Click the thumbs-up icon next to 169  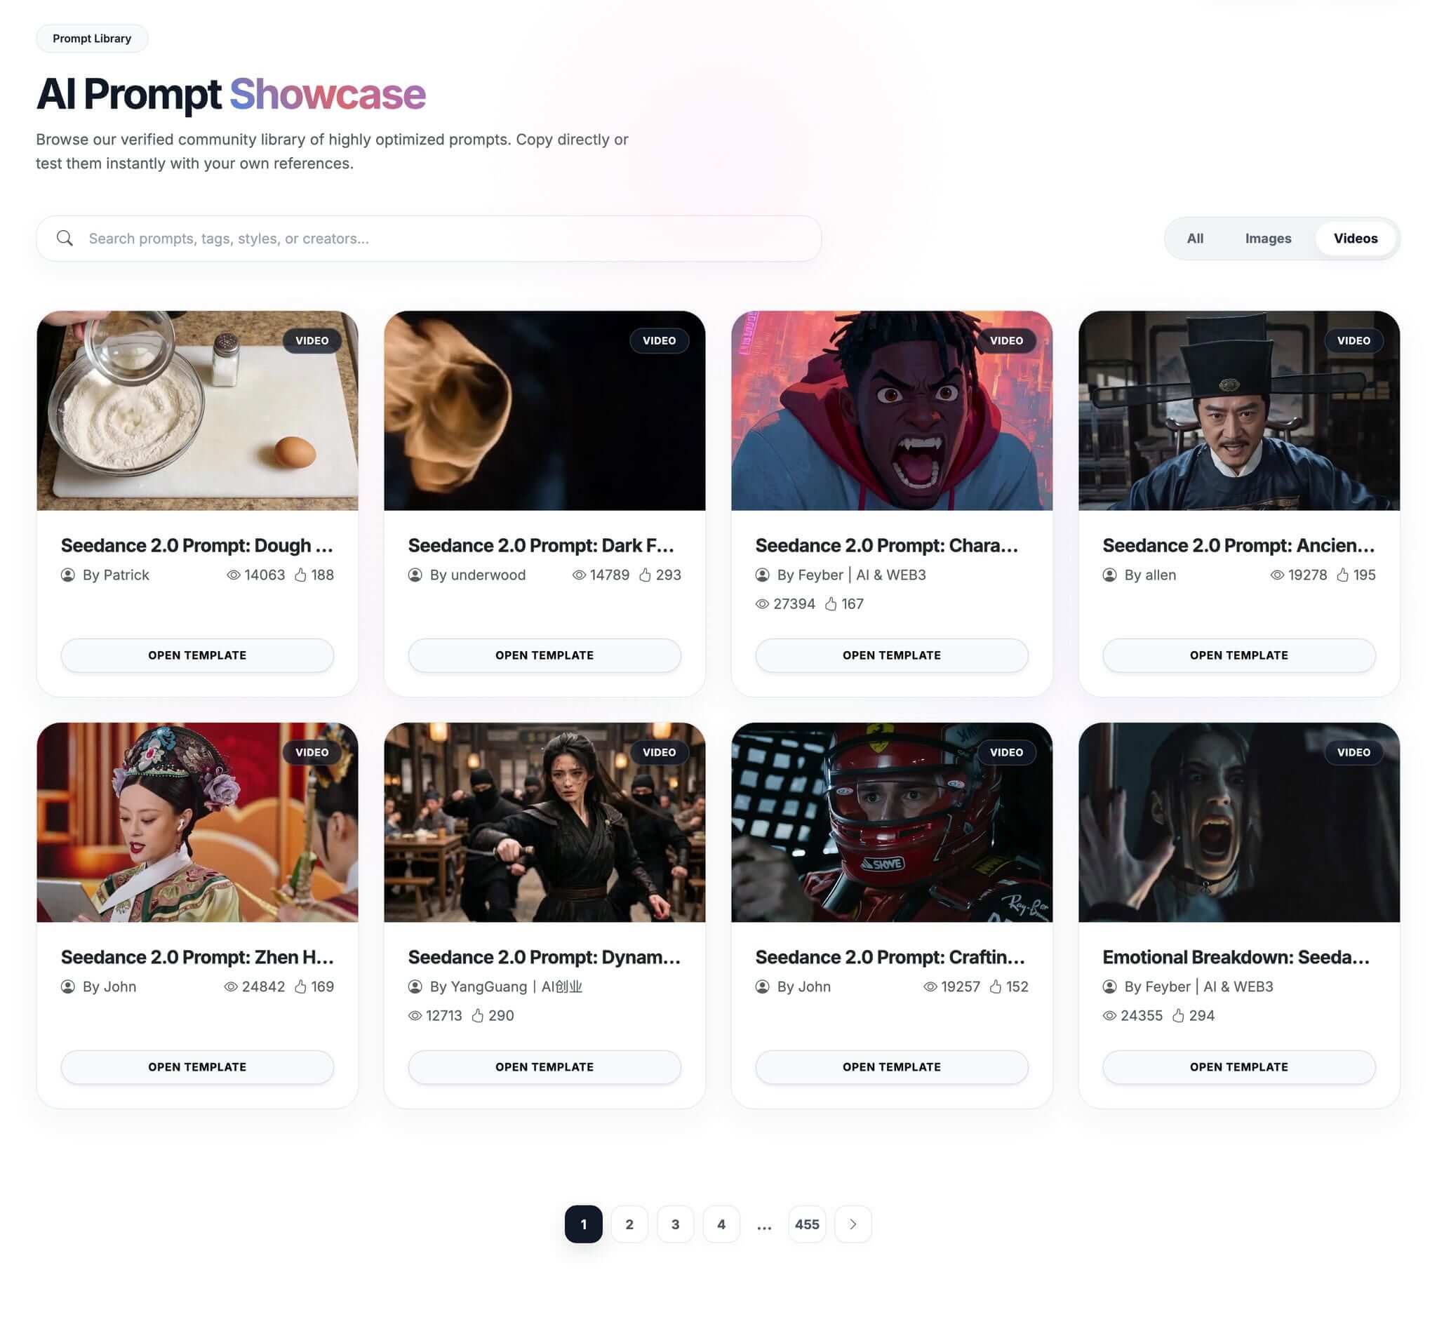point(300,986)
